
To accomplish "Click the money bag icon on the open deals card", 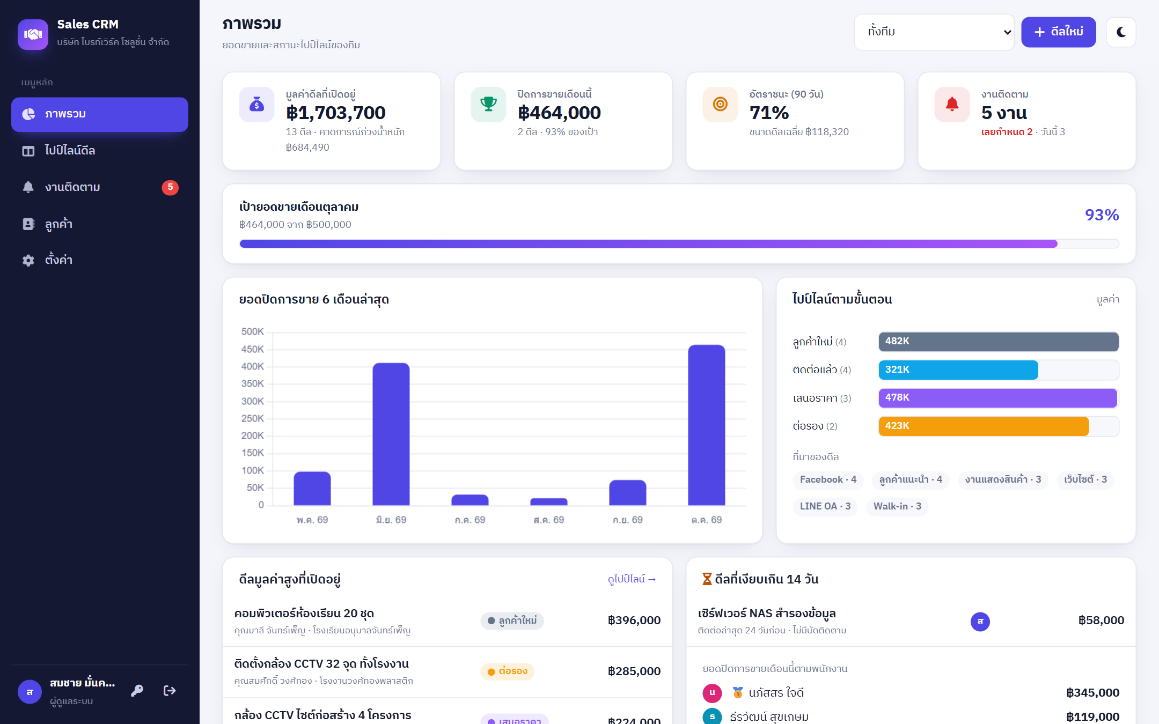I will pyautogui.click(x=256, y=104).
